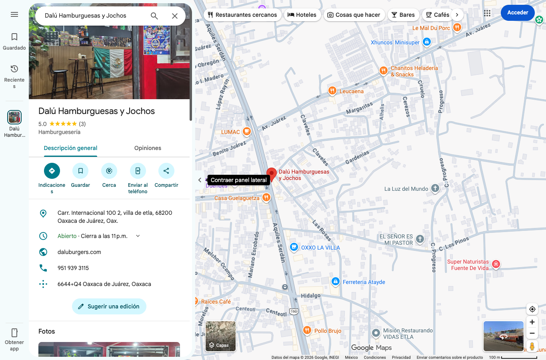Open the daluburgers.com website link

click(79, 252)
